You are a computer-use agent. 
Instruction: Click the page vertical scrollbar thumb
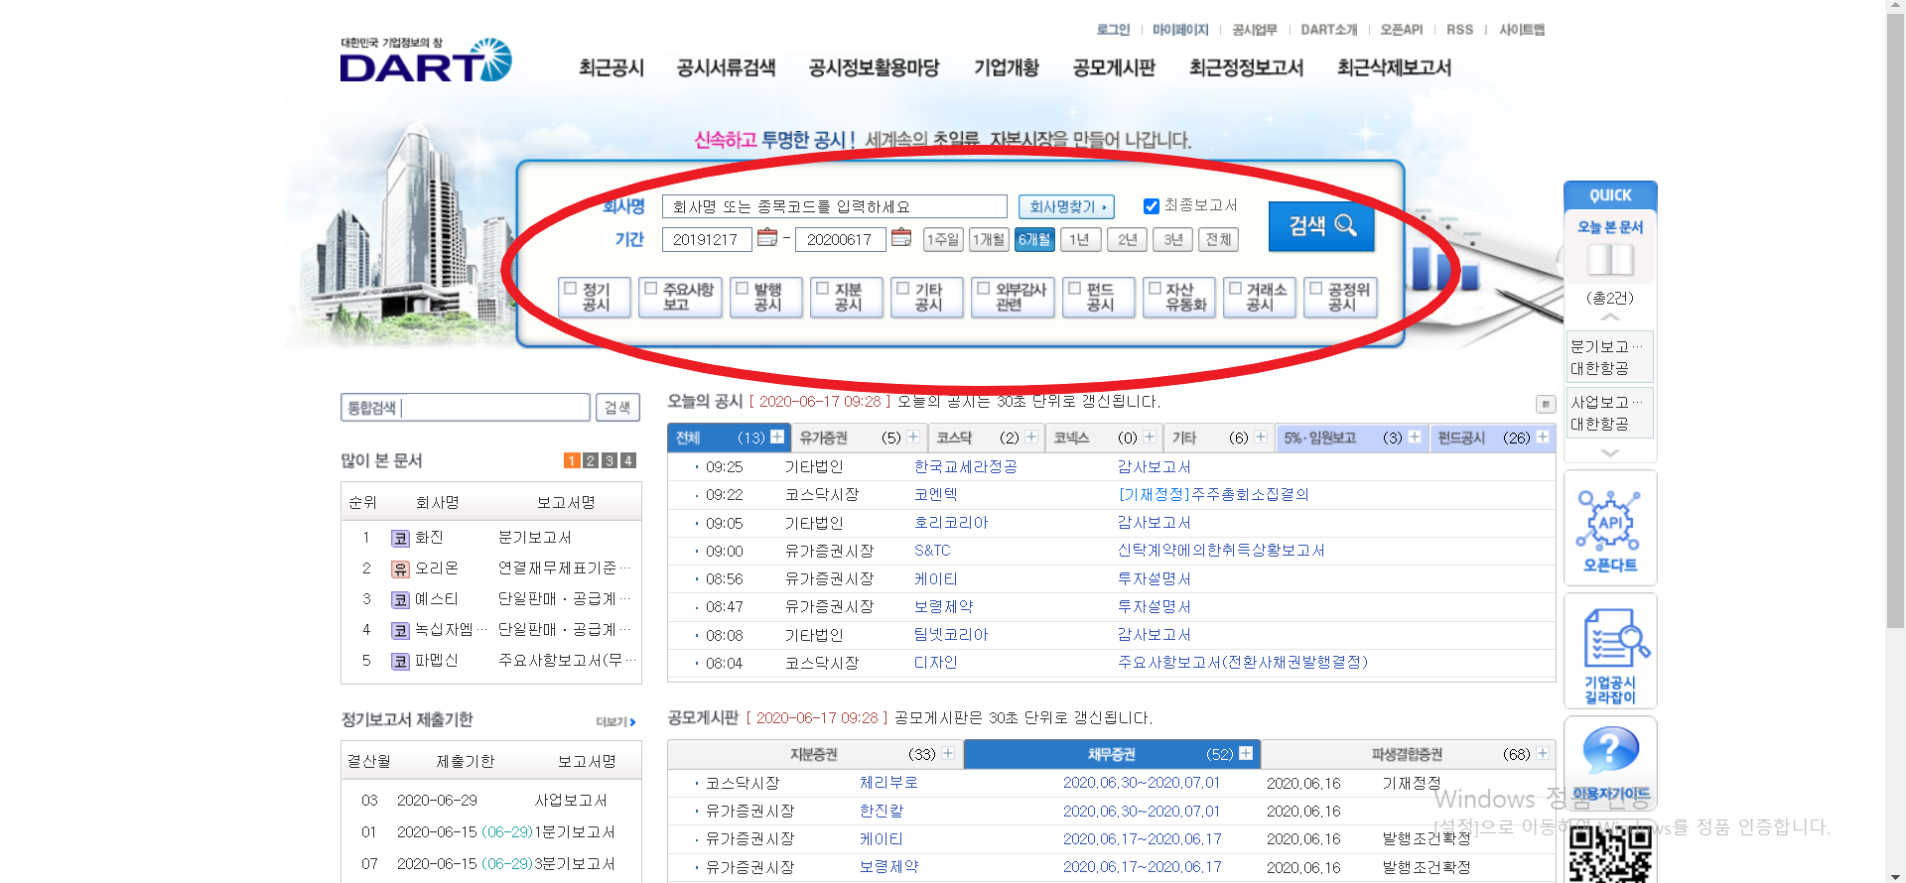tap(1895, 321)
